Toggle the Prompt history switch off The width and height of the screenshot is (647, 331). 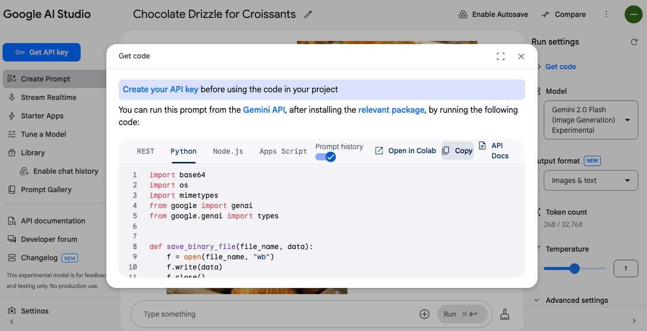[326, 157]
